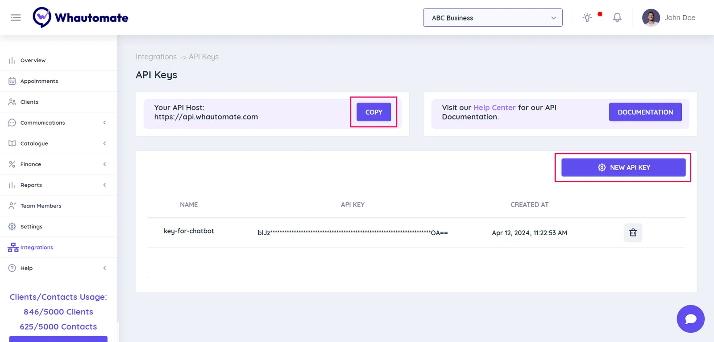Click the 846/5000 Clients usage text
This screenshot has width=714, height=342.
[58, 312]
